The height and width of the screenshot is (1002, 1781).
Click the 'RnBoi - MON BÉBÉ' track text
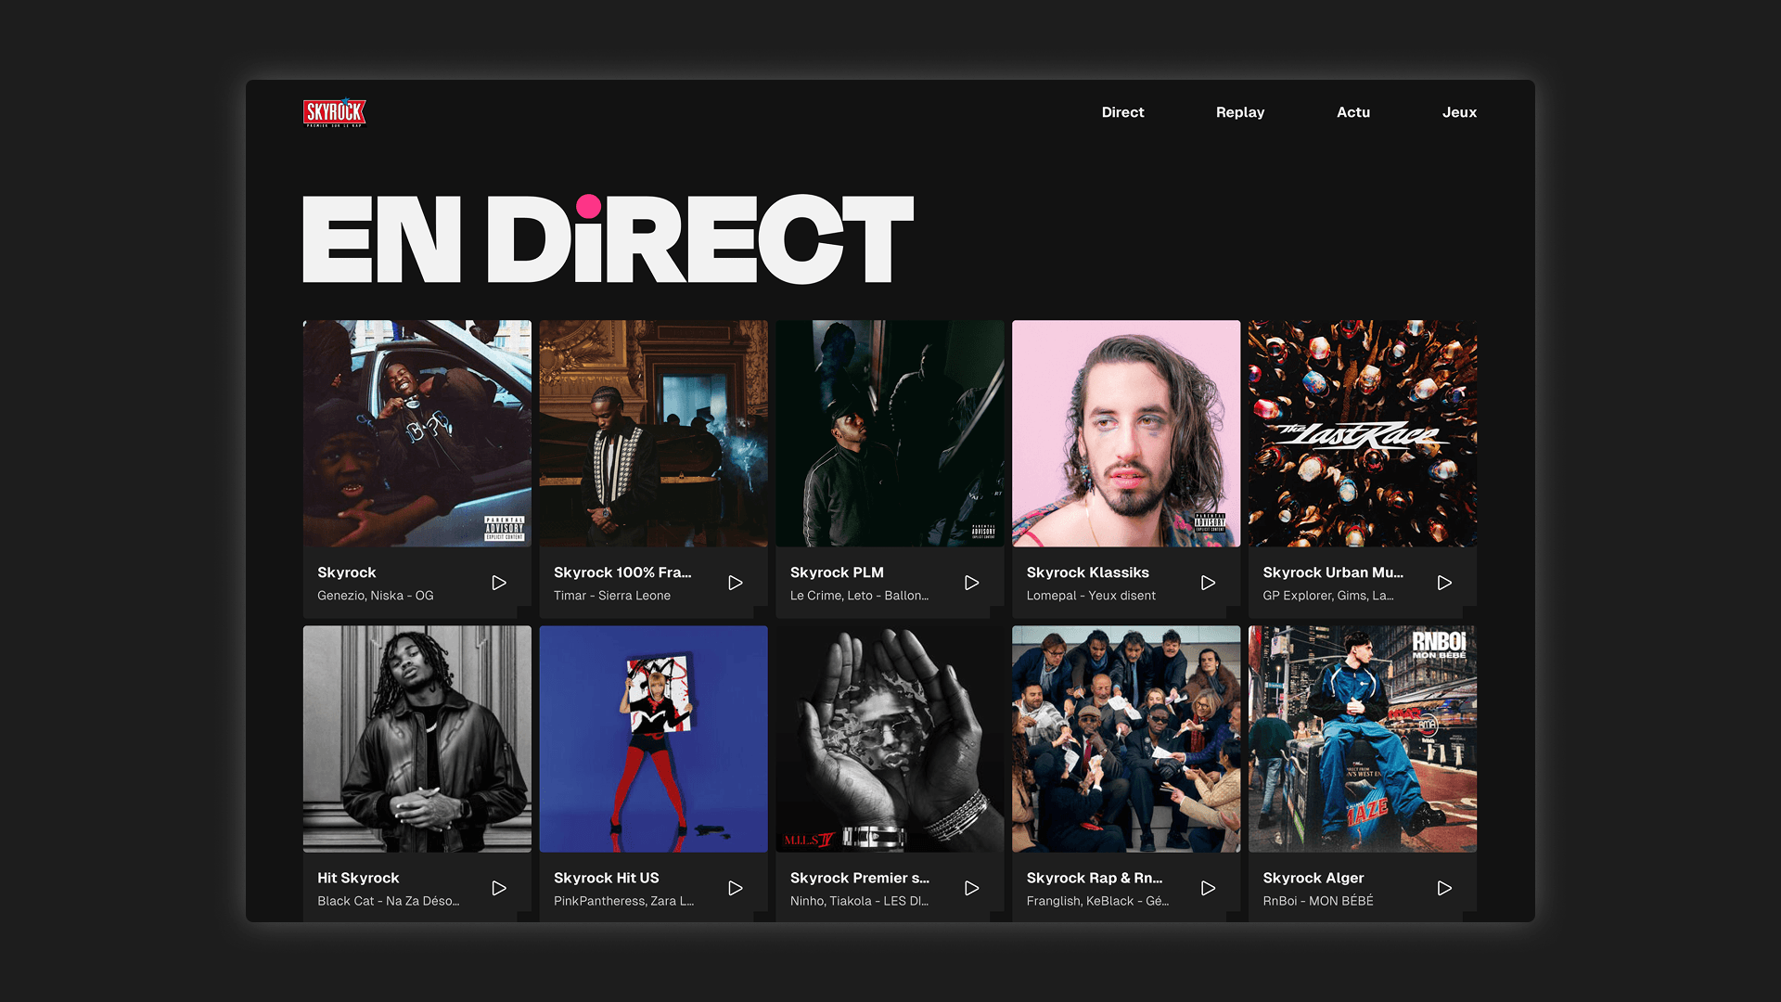click(1318, 901)
